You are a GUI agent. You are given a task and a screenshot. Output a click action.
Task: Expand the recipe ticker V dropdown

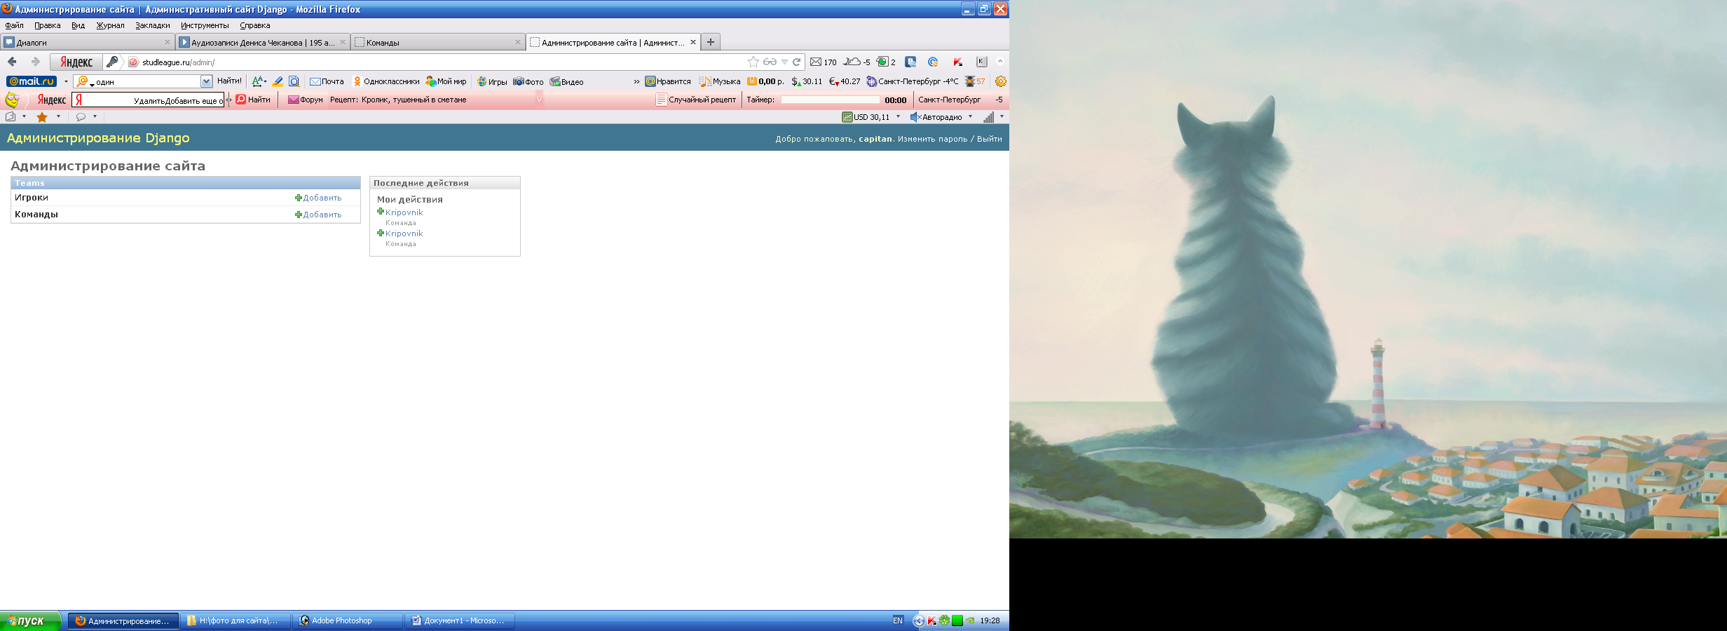click(x=539, y=100)
